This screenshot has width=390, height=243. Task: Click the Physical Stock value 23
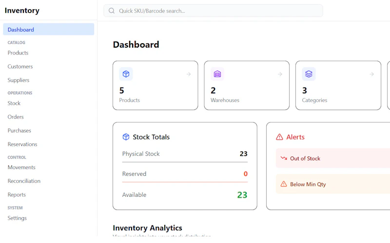[243, 154]
